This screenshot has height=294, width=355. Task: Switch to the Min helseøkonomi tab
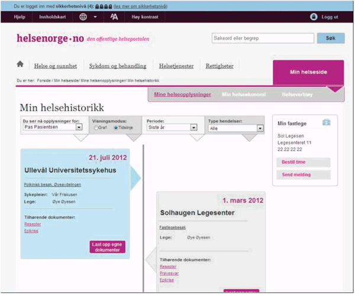(x=244, y=94)
